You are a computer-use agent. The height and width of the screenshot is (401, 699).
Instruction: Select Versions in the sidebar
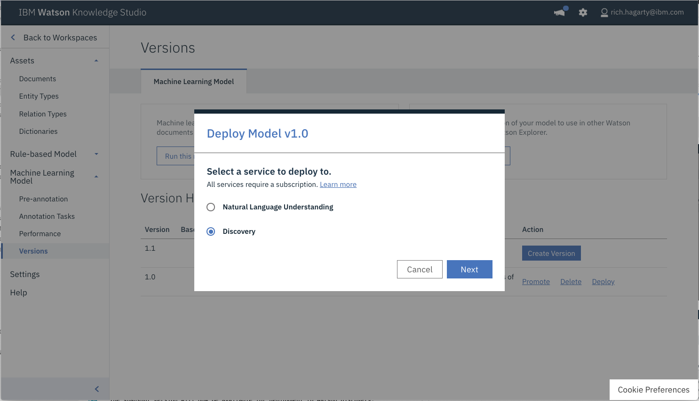pos(33,251)
